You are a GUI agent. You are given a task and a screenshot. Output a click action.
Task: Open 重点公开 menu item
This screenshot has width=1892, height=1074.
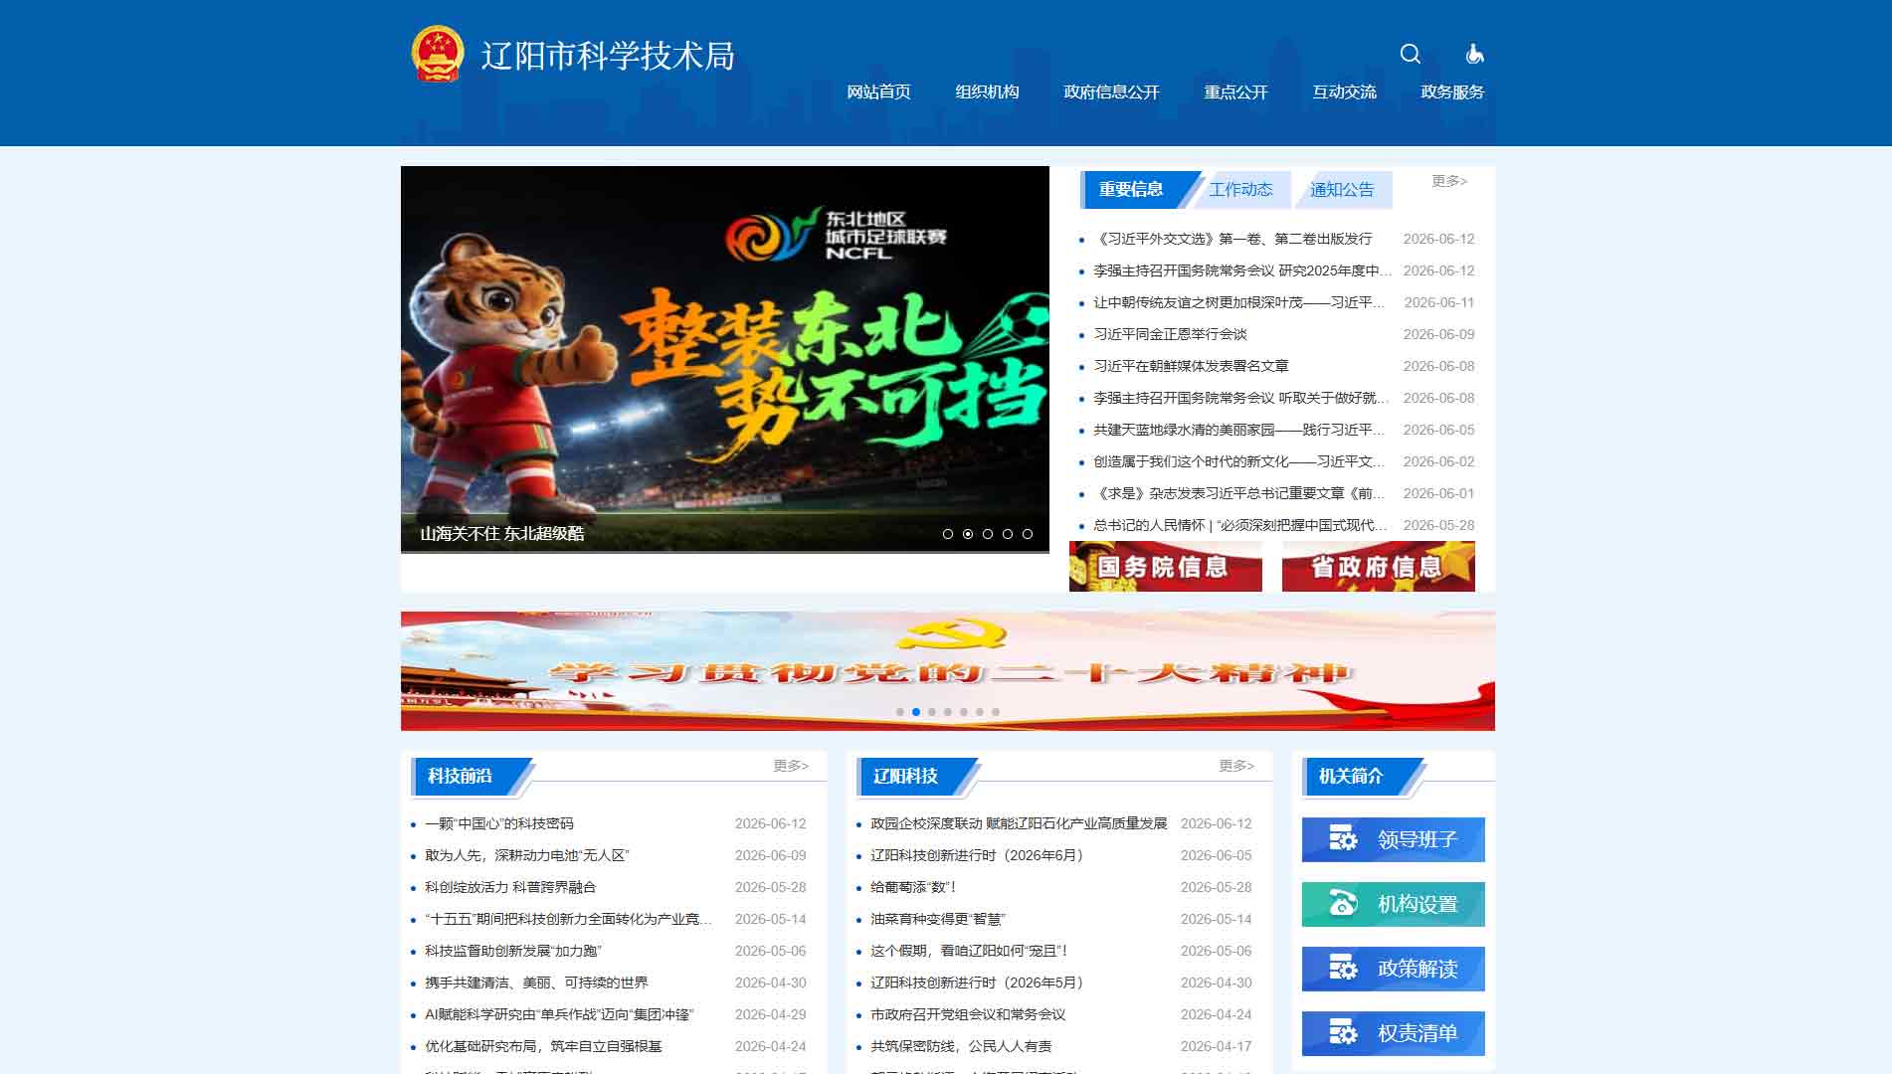[x=1235, y=91]
